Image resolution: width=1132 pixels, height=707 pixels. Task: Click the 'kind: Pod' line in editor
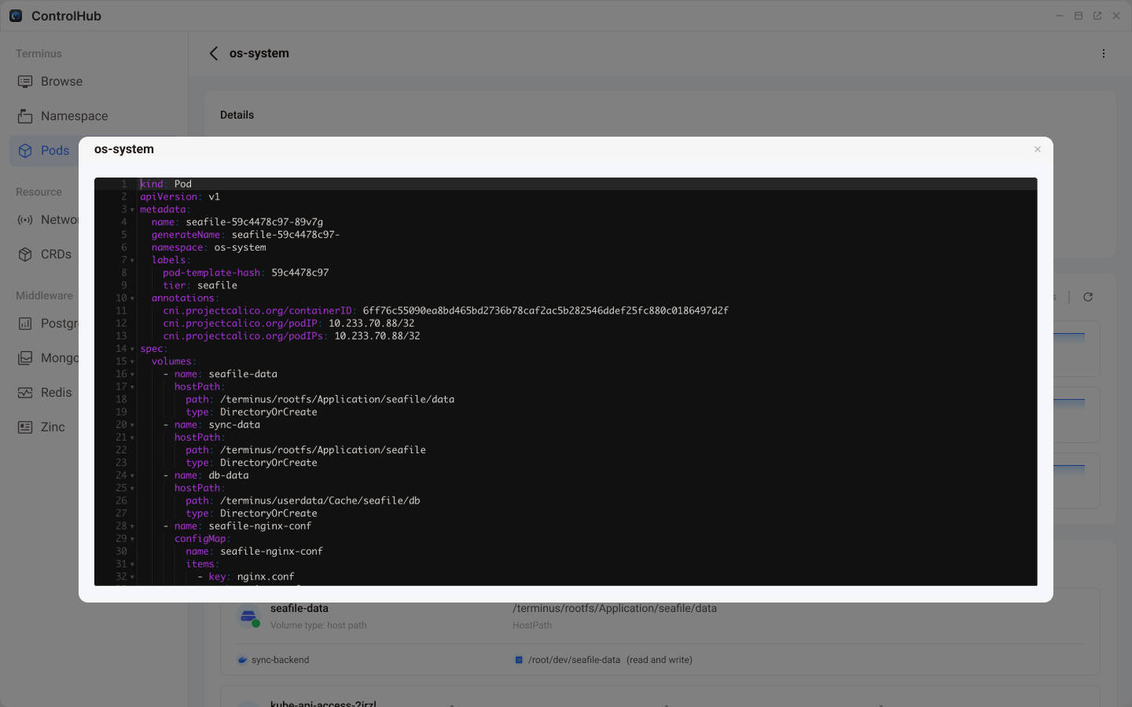[166, 184]
